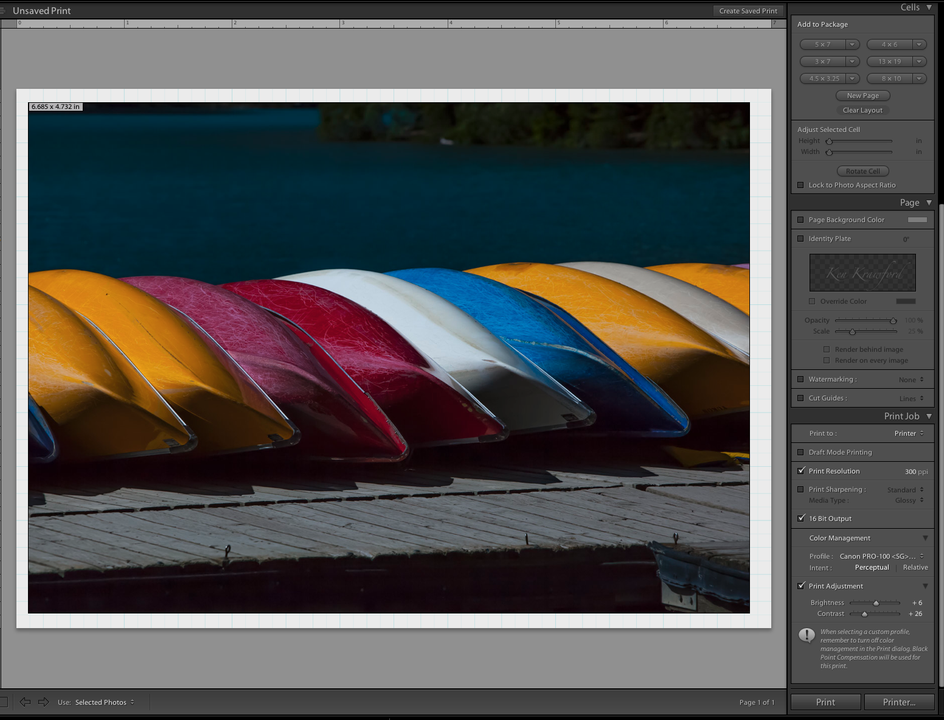Click the next photo arrow
Screen dimensions: 944x720
coord(43,702)
